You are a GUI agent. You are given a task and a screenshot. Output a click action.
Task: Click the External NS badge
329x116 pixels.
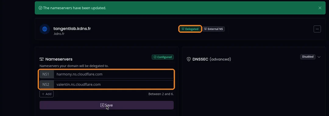214,29
